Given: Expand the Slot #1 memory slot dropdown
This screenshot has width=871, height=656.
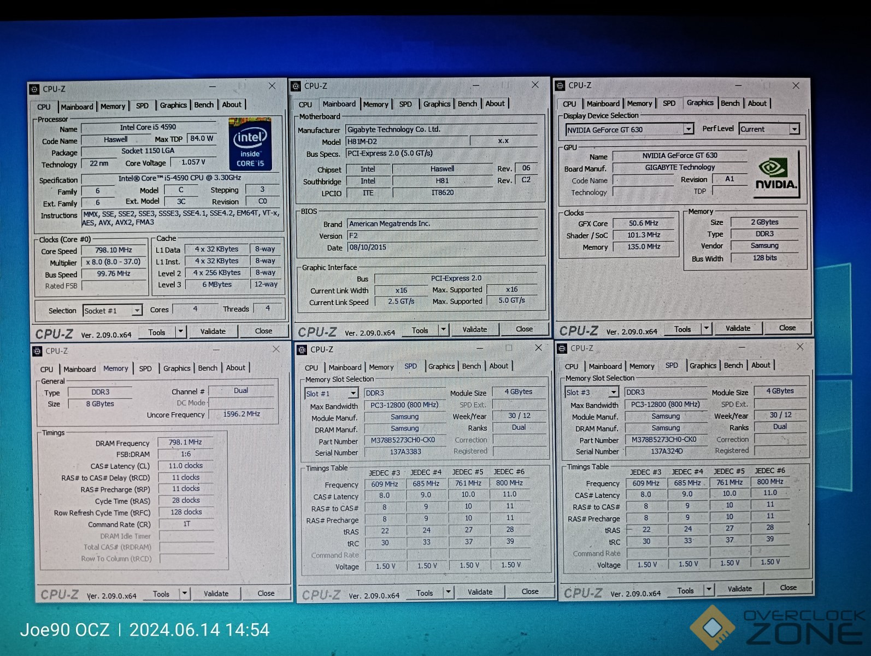Looking at the screenshot, I should (x=353, y=394).
